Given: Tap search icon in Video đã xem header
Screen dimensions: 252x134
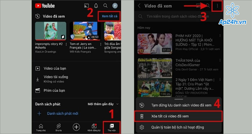Looking at the screenshot, I should click(208, 6).
